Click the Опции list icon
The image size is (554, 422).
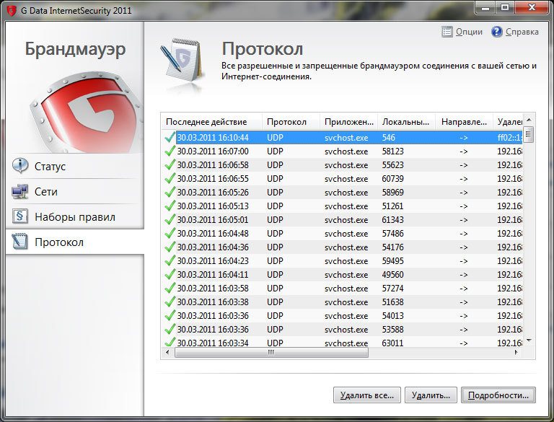447,32
